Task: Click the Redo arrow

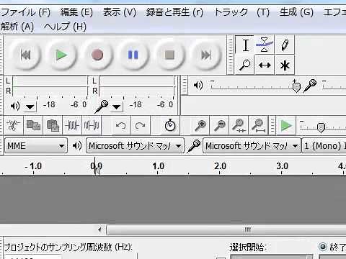Action: tap(141, 125)
